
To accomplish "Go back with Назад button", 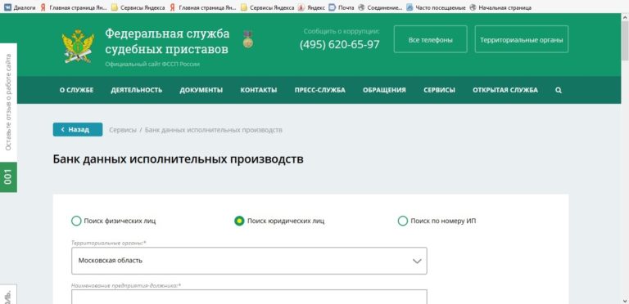I will pos(78,130).
